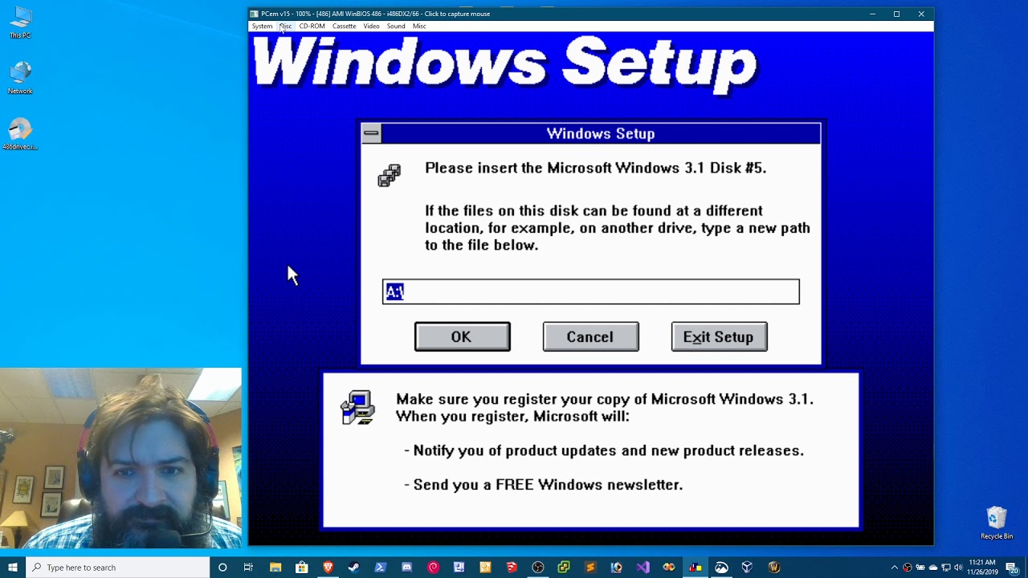Open Steam from the taskbar
The height and width of the screenshot is (578, 1028).
click(x=354, y=568)
